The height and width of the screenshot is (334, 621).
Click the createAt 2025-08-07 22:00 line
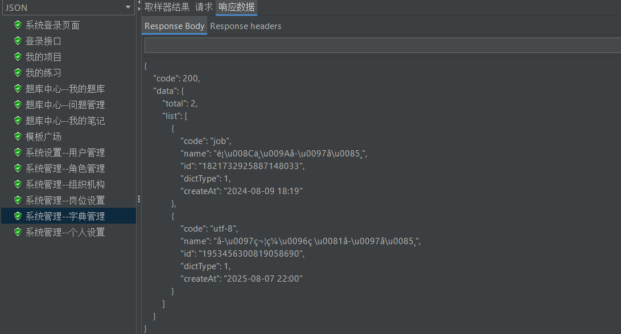241,279
